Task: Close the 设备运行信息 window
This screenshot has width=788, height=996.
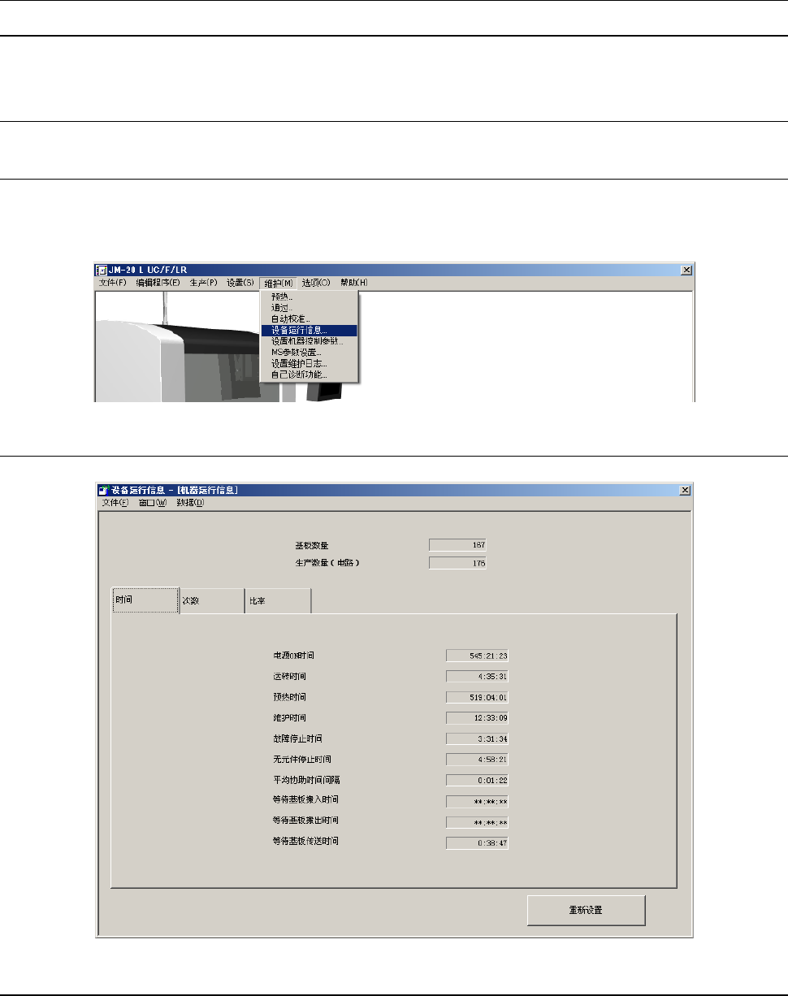Action: point(685,490)
